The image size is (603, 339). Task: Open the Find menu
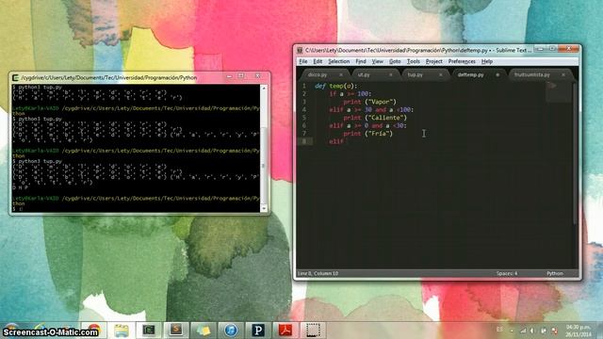point(361,61)
